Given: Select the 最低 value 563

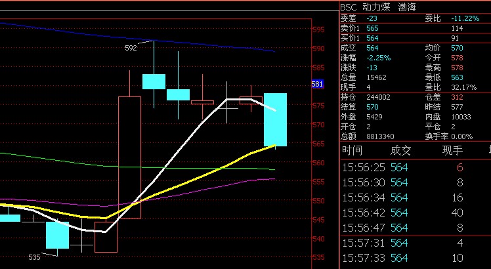Looking at the screenshot, I should tap(457, 77).
